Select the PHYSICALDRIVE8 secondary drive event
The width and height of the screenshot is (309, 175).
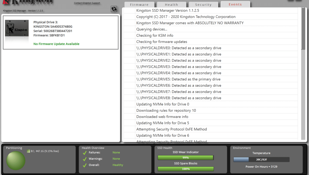pyautogui.click(x=211, y=98)
